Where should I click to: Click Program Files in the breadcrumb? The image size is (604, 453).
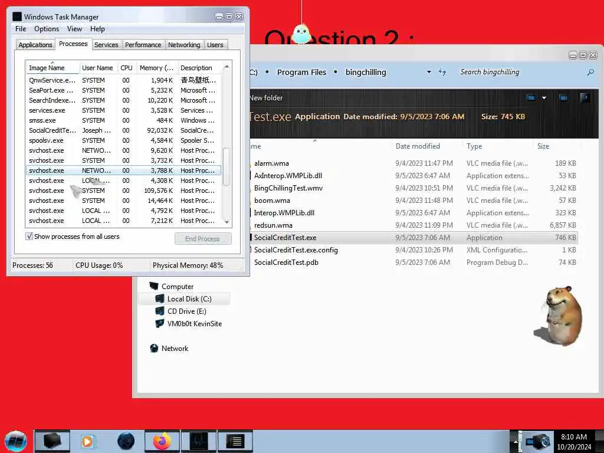301,72
